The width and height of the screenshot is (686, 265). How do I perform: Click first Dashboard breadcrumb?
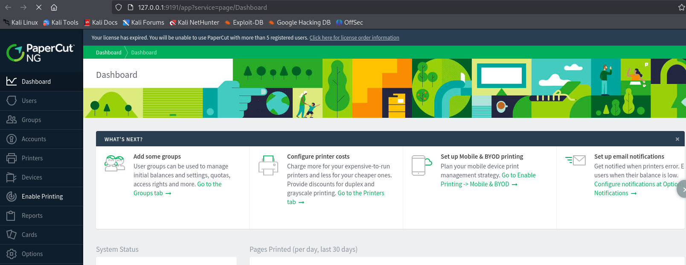(x=108, y=52)
